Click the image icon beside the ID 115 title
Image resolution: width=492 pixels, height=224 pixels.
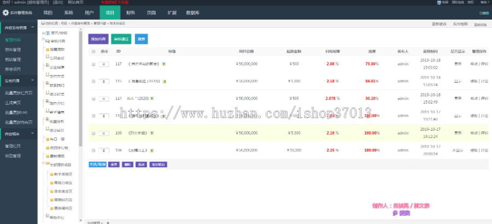[165, 81]
